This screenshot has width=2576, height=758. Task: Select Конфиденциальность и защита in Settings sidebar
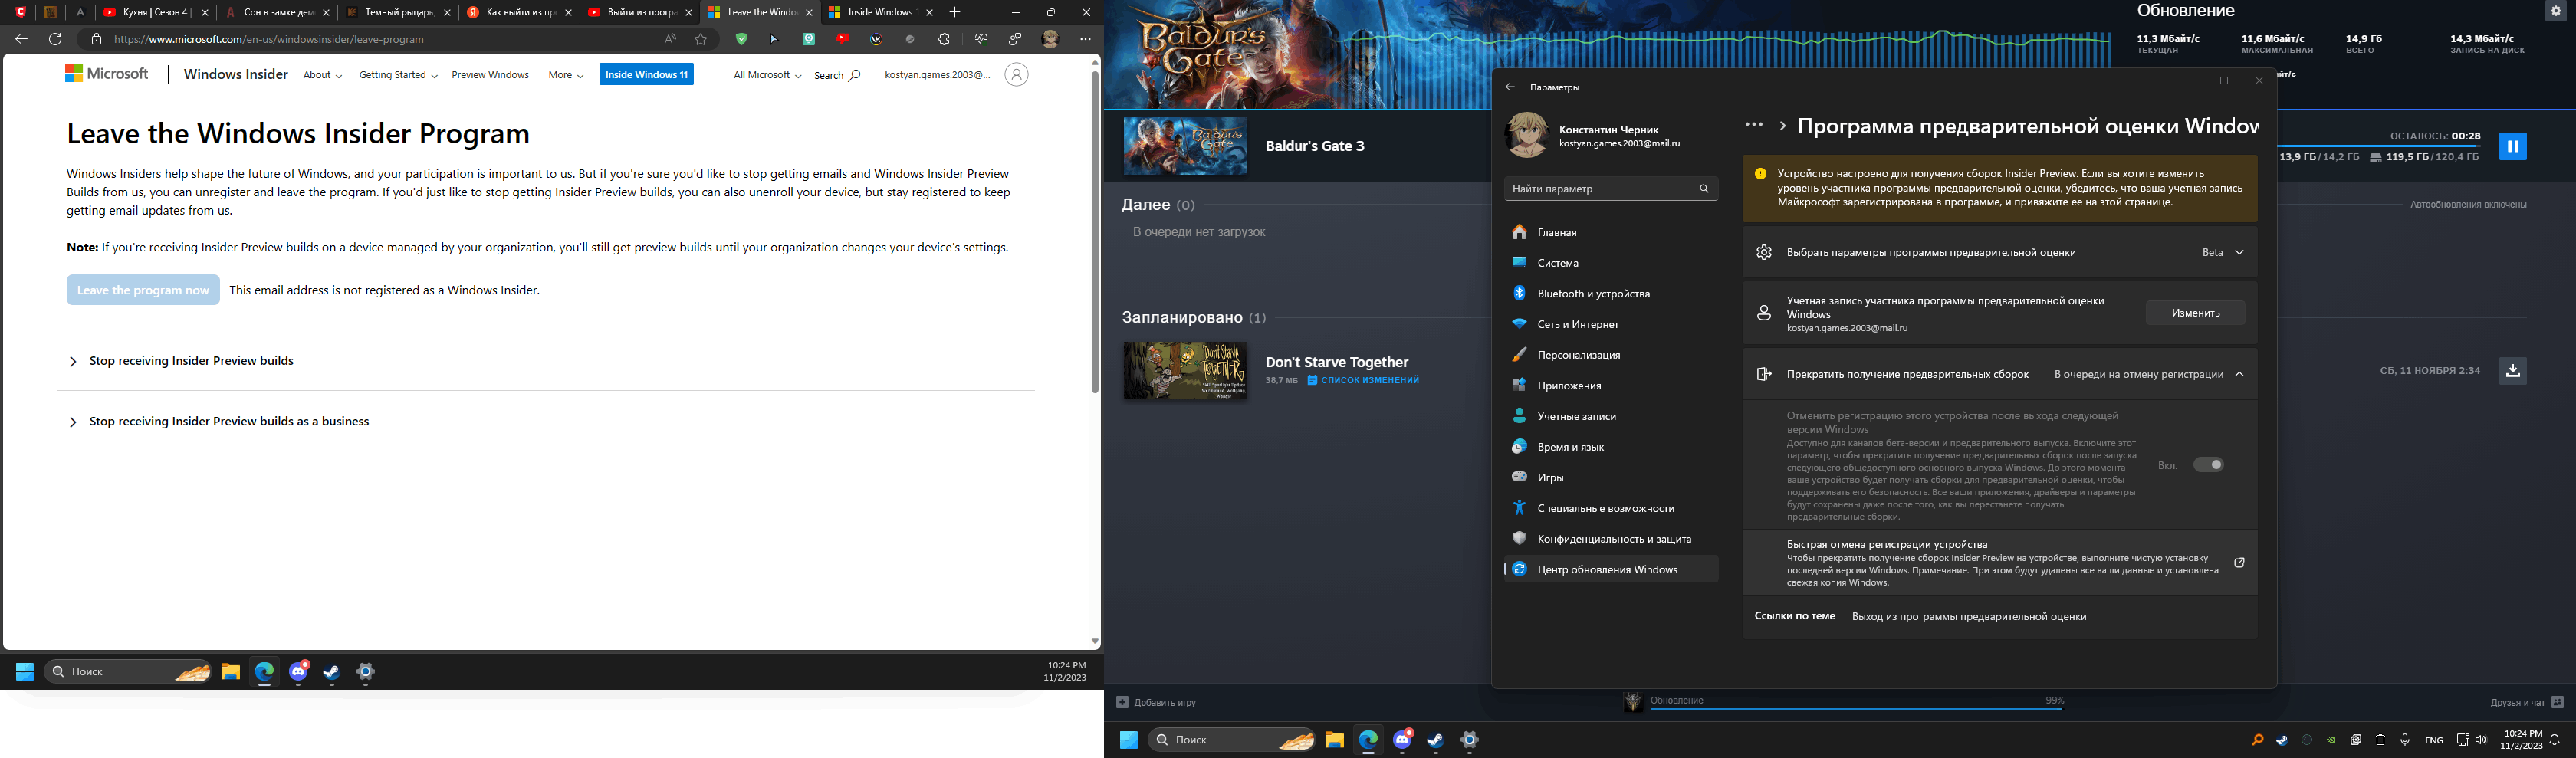pyautogui.click(x=1611, y=539)
